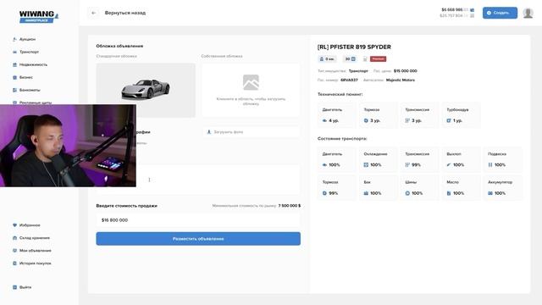Click the Выхлоп 100% condition card
542x305 pixels.
point(461,159)
